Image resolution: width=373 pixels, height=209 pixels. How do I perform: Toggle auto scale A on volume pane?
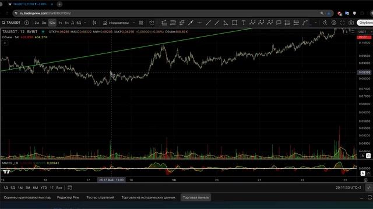click(363, 156)
